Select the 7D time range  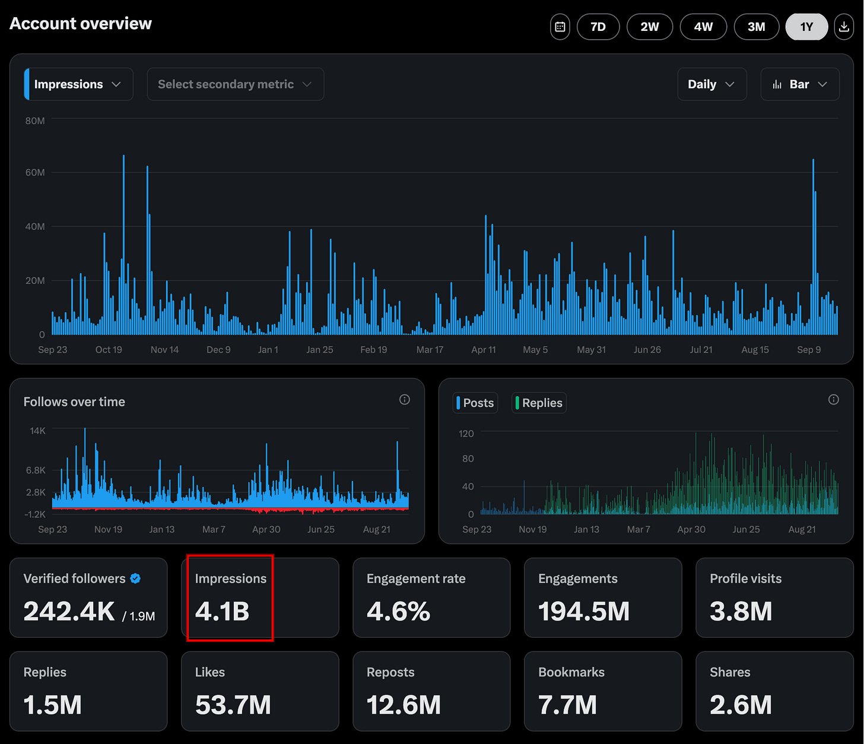point(598,27)
